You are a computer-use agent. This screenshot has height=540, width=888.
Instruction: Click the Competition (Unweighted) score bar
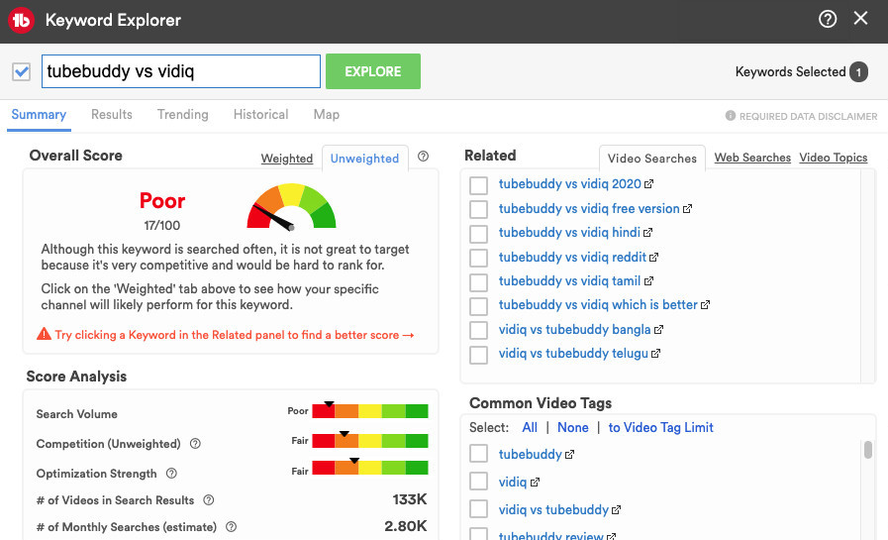370,441
